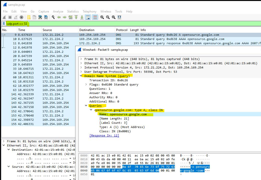Click the display filter bookmark icon
Screen dimensions: 261x180
coord(4,24)
